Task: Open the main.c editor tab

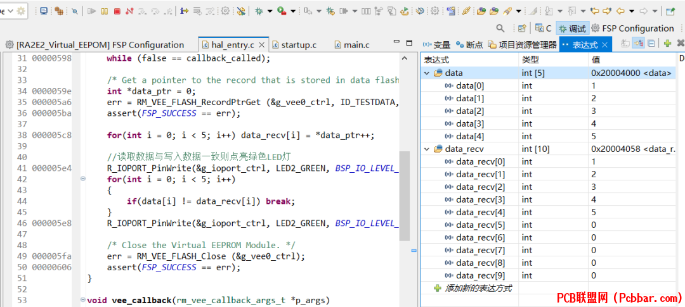Action: pos(352,45)
